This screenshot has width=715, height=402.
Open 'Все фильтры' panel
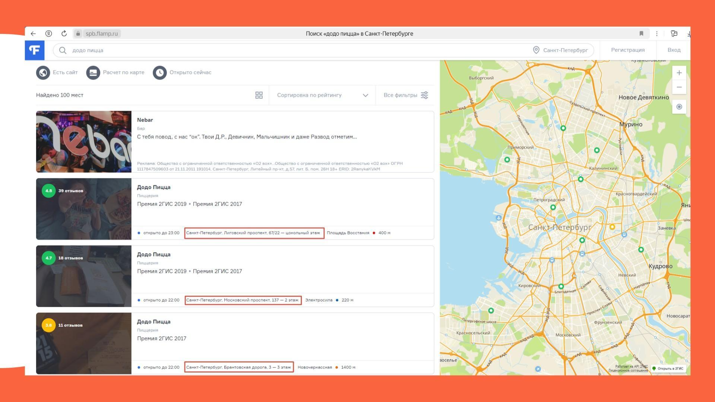coord(406,95)
